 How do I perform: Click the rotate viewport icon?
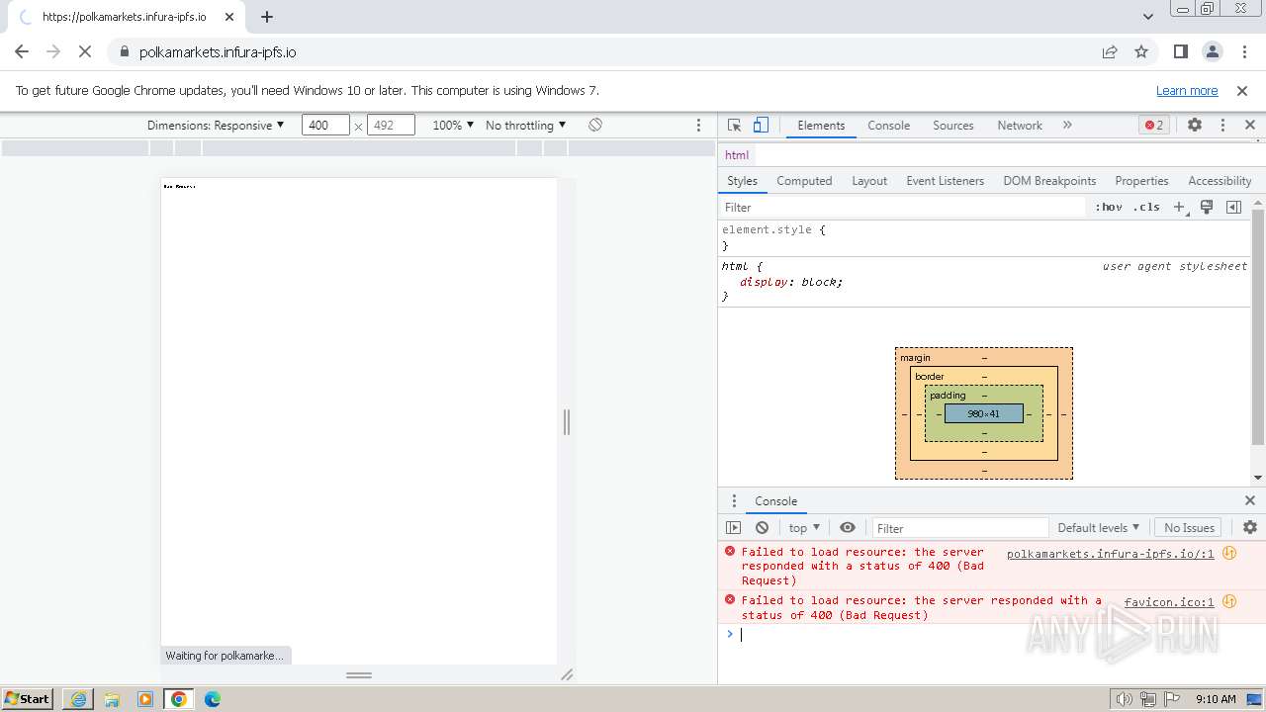(x=595, y=126)
